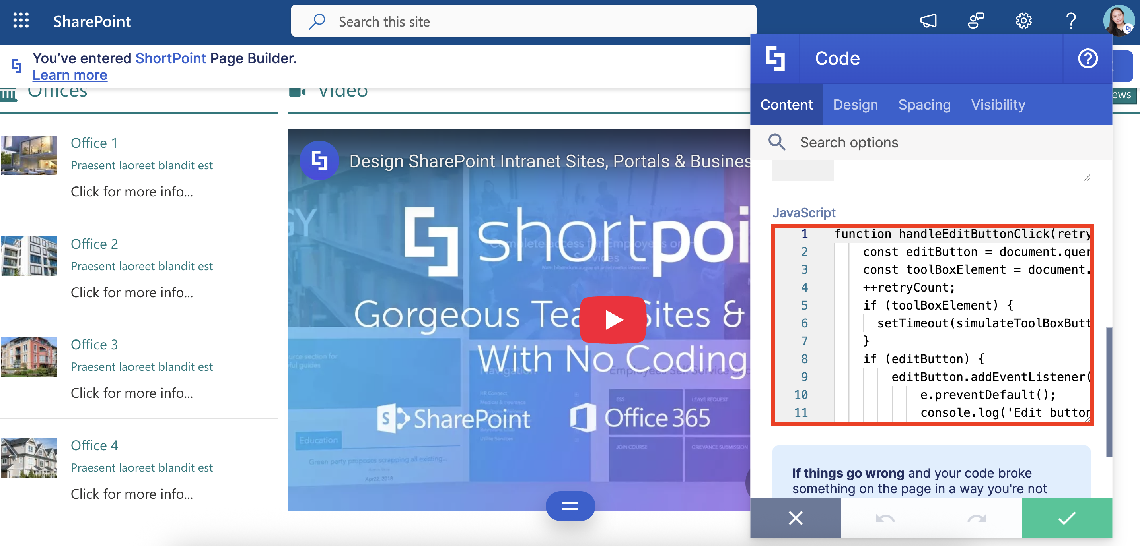Image resolution: width=1140 pixels, height=546 pixels.
Task: Click the top bar help question mark
Action: [x=1071, y=21]
